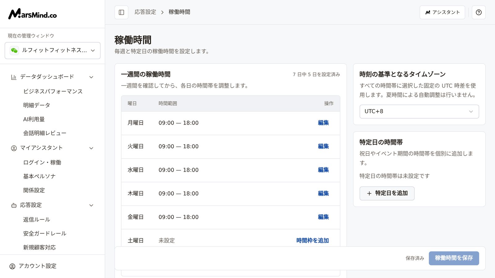495x278 pixels.
Task: Open AI利用量 menu item
Action: [34, 119]
